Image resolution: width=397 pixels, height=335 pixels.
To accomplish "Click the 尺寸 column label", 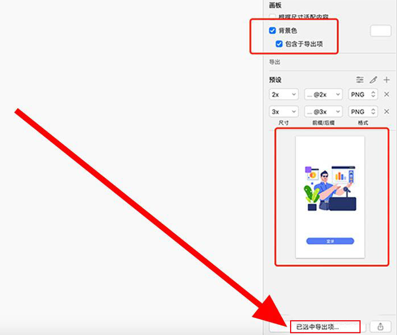I will (284, 123).
